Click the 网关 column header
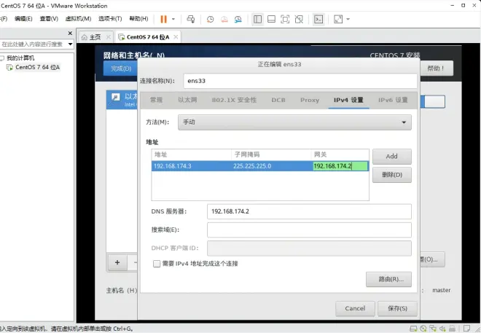 point(340,154)
